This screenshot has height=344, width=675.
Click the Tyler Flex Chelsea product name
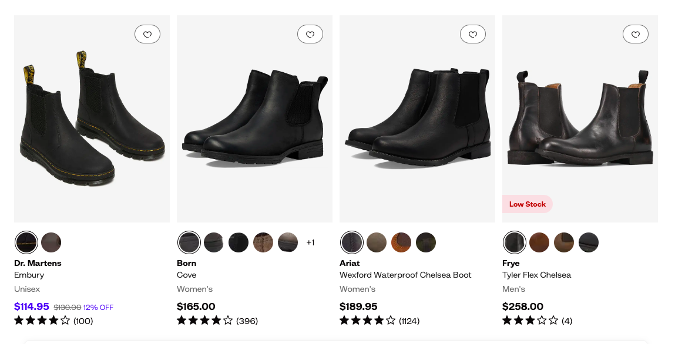[x=536, y=275]
